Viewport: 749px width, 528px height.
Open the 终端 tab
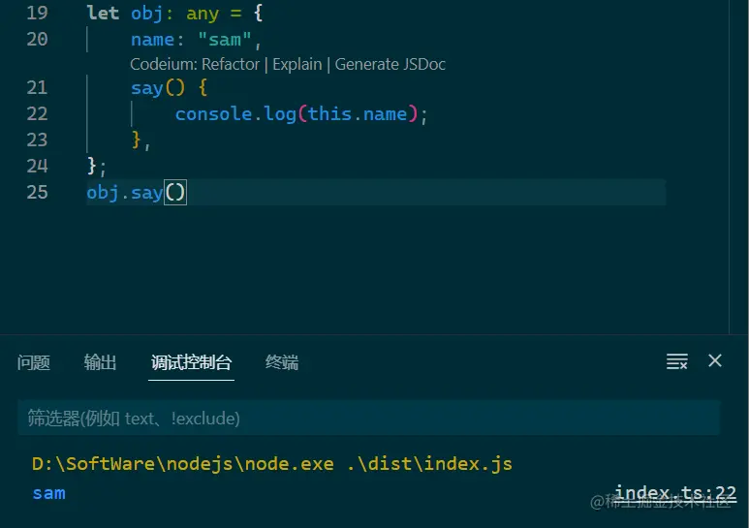[x=282, y=363]
